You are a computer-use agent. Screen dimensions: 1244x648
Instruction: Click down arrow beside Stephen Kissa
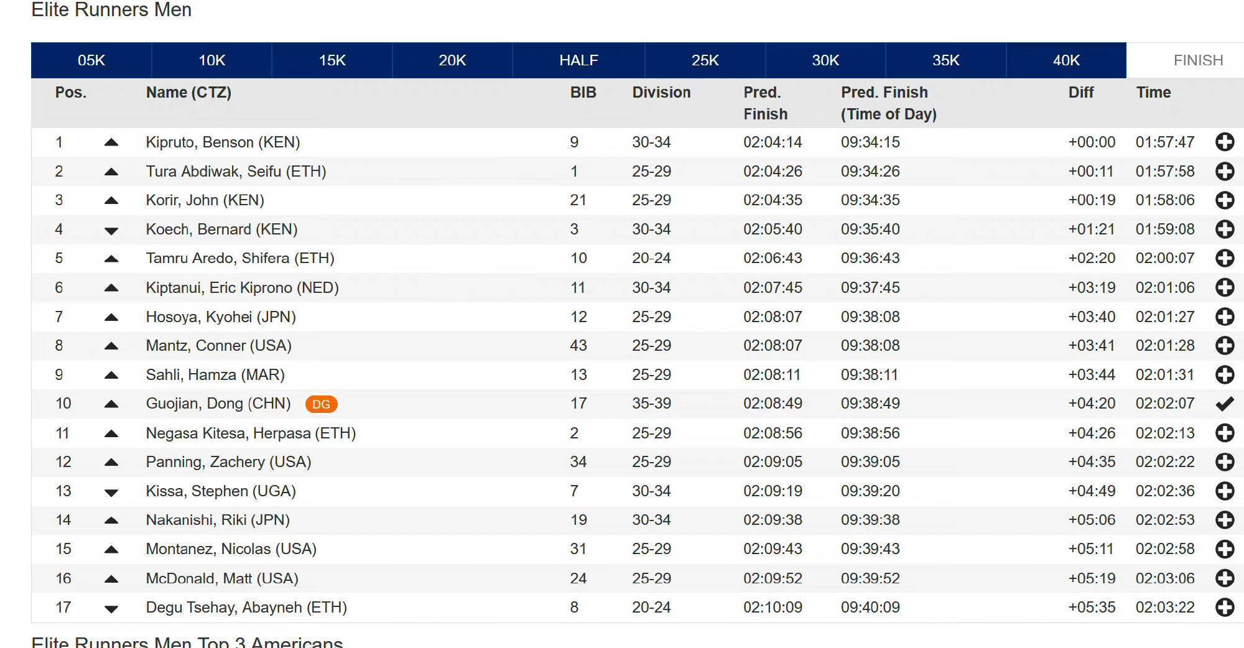point(111,493)
